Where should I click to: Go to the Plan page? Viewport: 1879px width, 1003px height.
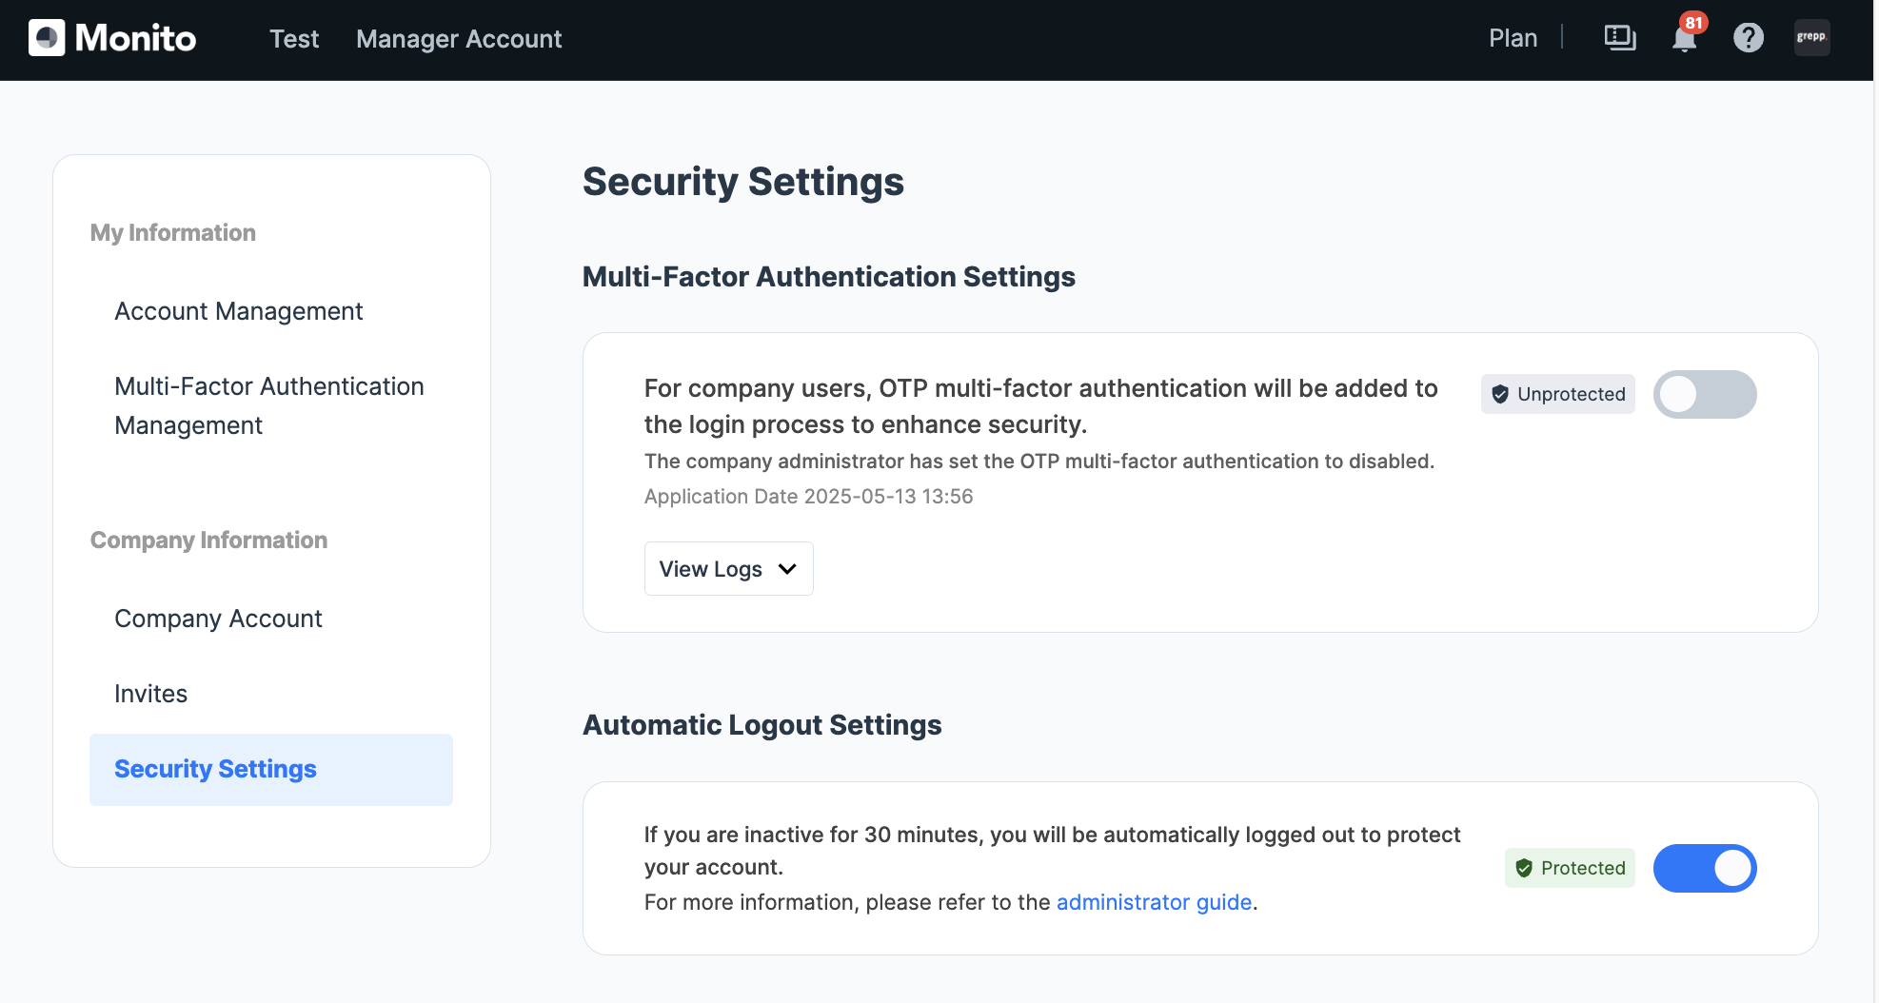click(x=1513, y=38)
